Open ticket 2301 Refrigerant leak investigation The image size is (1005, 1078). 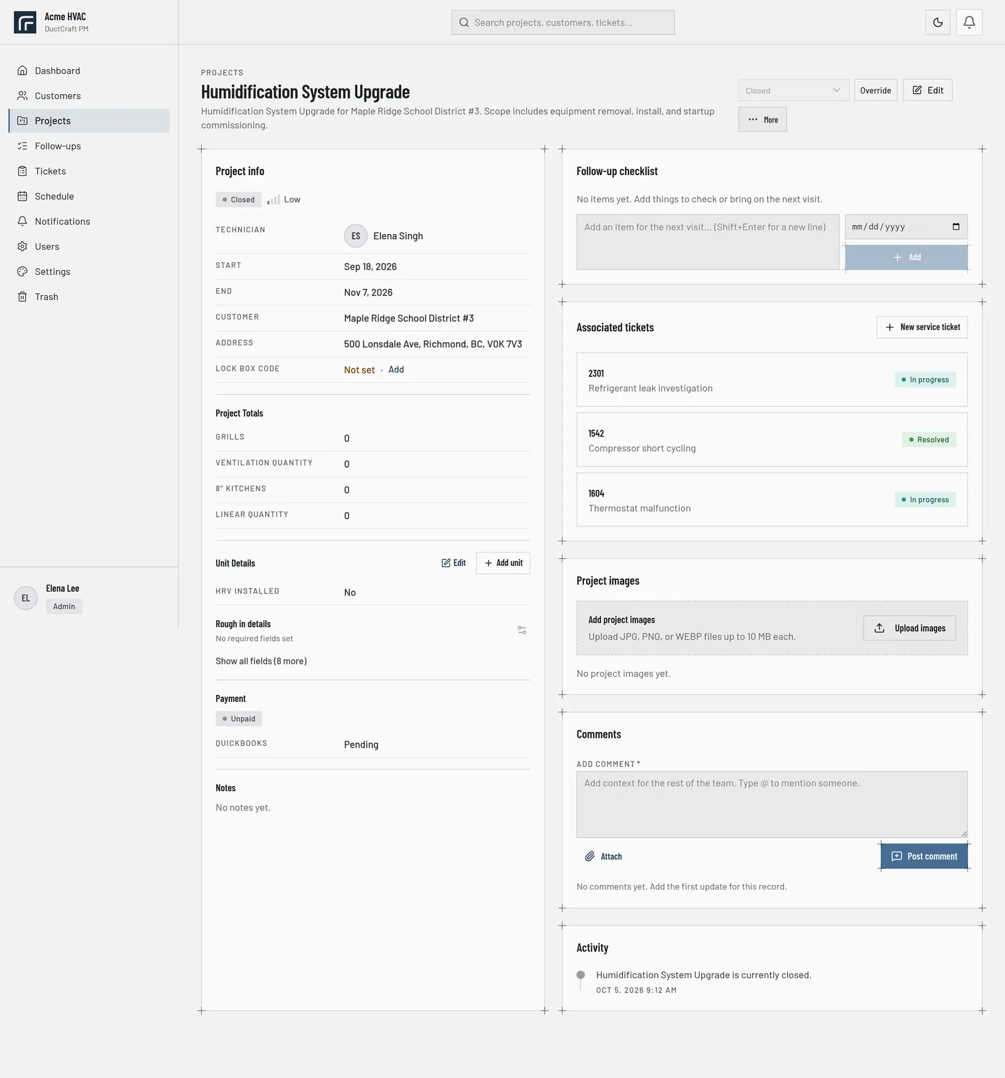tap(772, 380)
